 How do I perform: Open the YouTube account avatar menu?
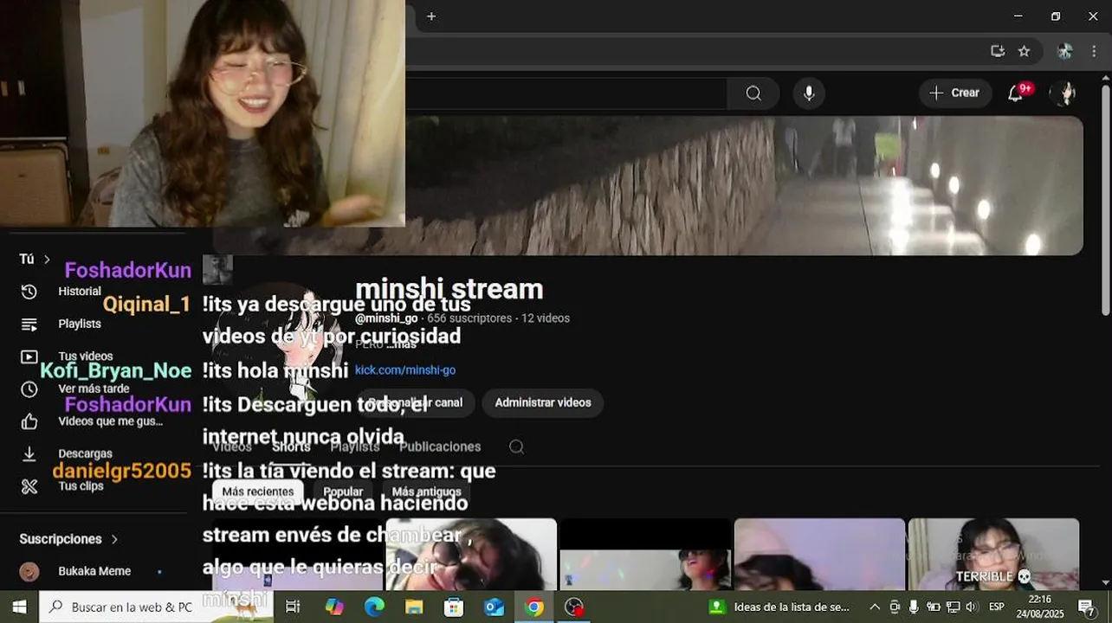1064,93
